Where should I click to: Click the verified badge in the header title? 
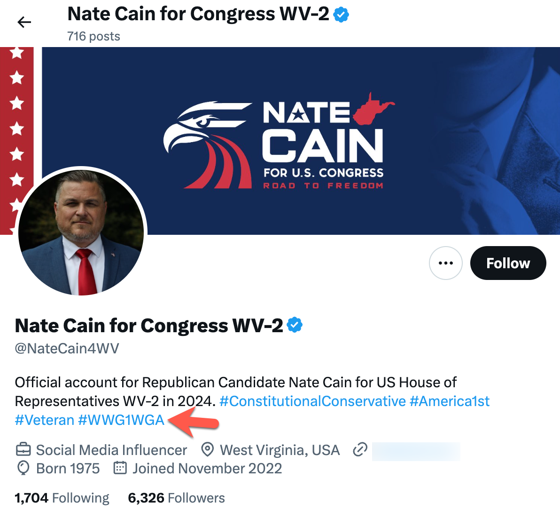[x=341, y=15]
